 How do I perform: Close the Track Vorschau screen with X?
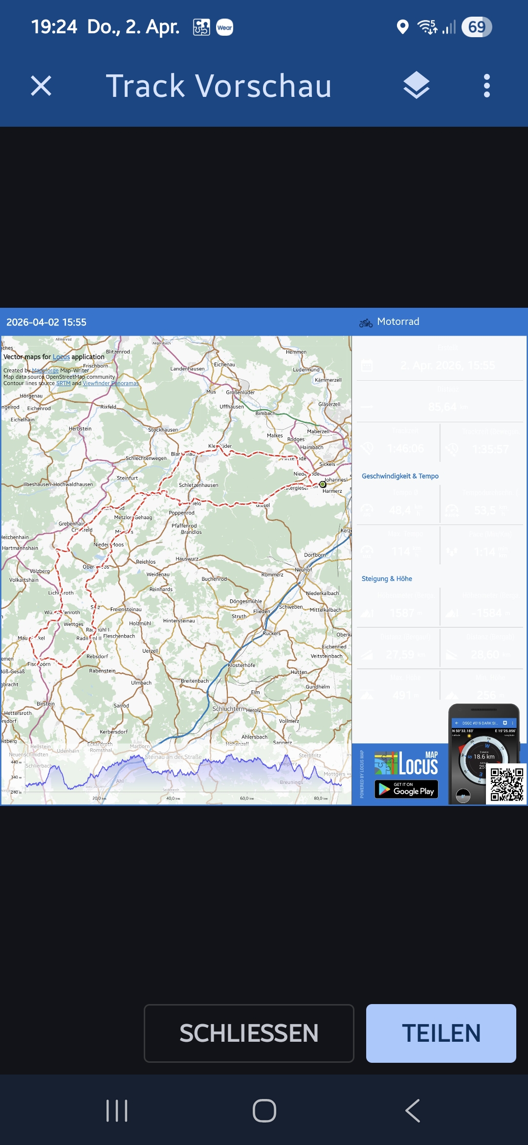click(41, 86)
